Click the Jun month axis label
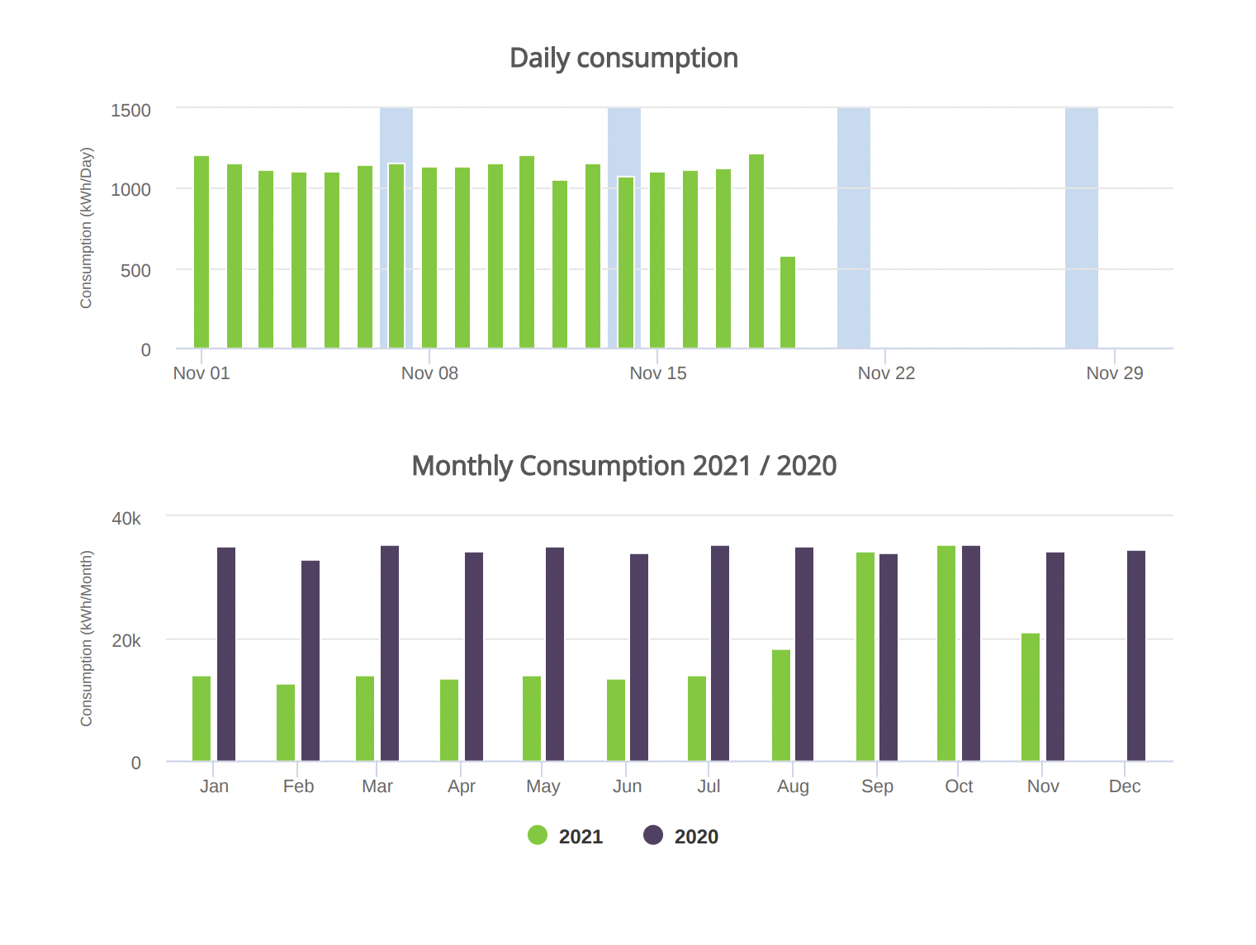The image size is (1256, 945). 628,786
